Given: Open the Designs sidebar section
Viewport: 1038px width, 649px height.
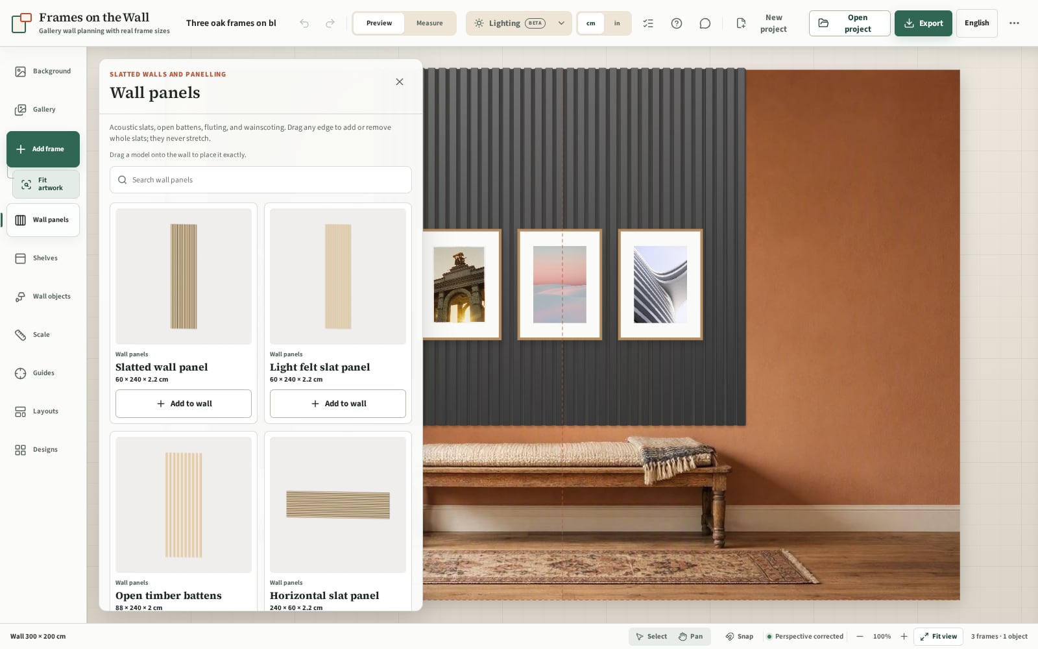Looking at the screenshot, I should (43, 450).
